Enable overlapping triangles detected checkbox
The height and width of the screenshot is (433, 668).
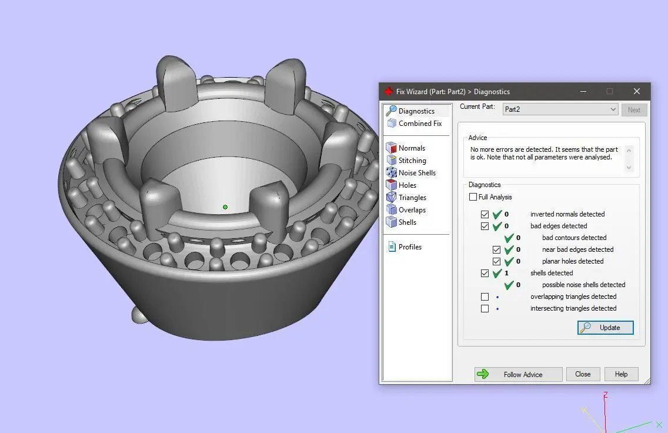click(x=485, y=297)
